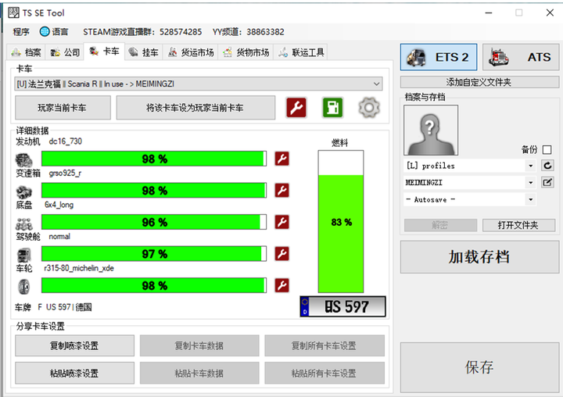This screenshot has height=397, width=563.
Task: Click the cabin 97 % condition bar
Action: coord(154,253)
